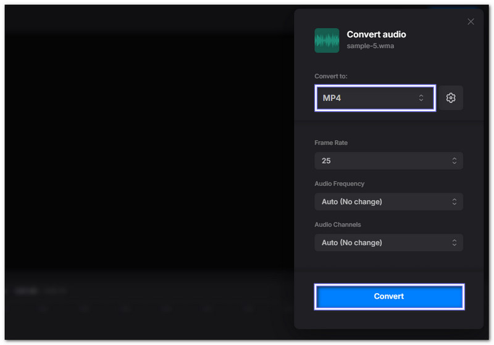494x345 pixels.
Task: Click the Audio Channels label text
Action: click(x=338, y=225)
